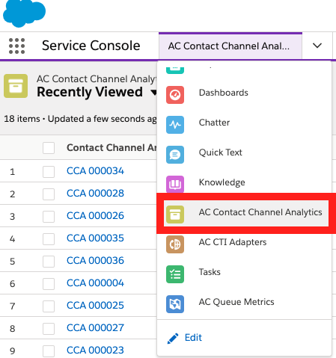Click the Salesforce cloud logo
This screenshot has width=336, height=358.
[x=24, y=13]
